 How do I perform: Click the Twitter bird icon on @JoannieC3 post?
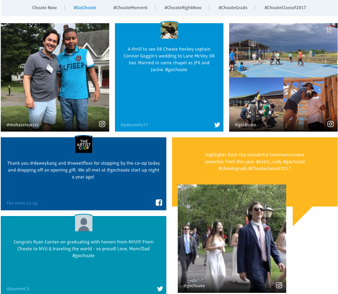click(x=160, y=288)
